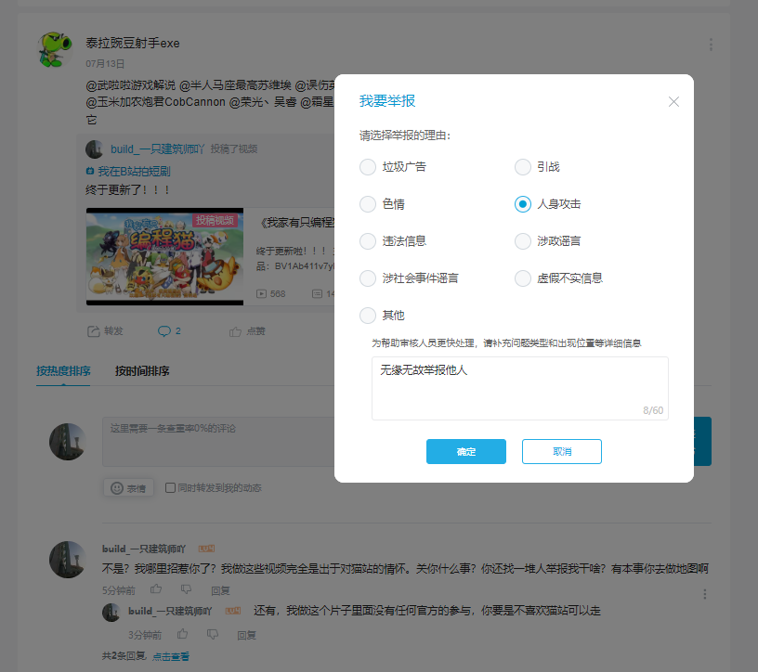Click the comment bubble icon with 2
Screen dimensions: 758x672
click(164, 331)
